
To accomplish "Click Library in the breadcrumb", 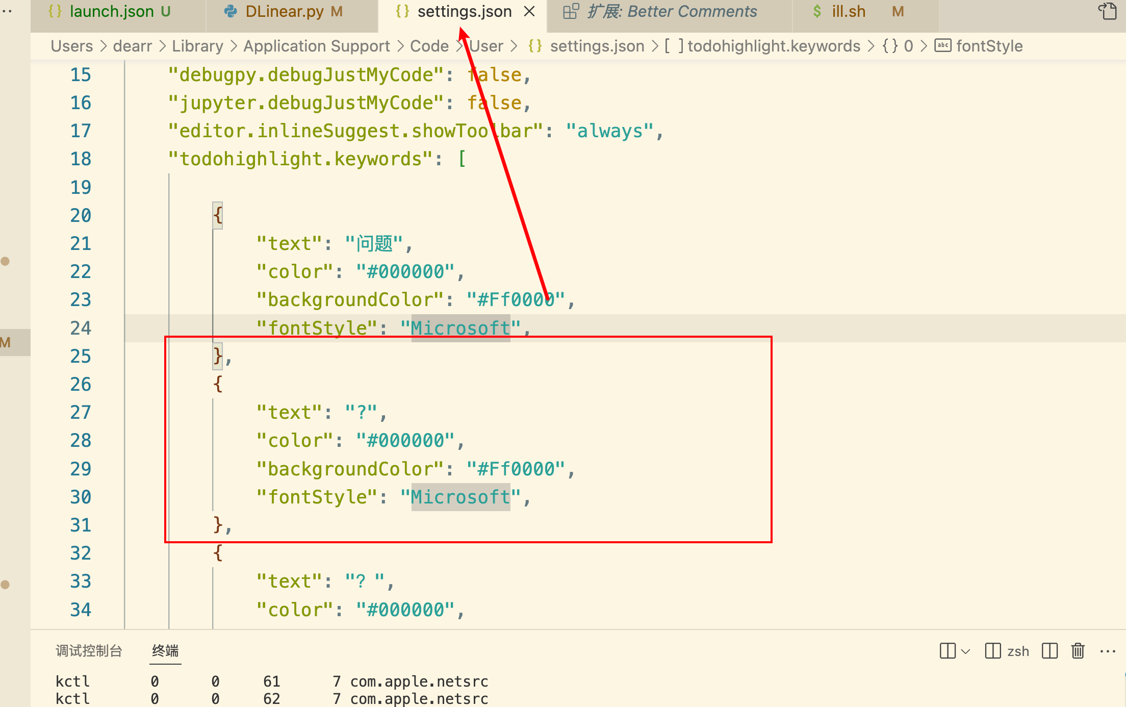I will pyautogui.click(x=197, y=46).
